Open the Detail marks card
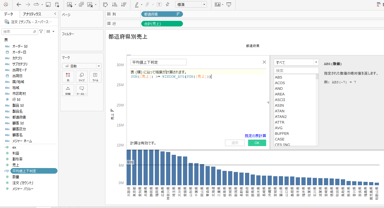The width and height of the screenshot is (384, 208). (x=68, y=90)
